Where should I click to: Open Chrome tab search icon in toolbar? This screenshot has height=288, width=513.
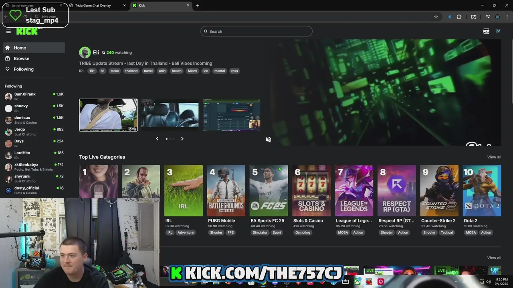[x=473, y=17]
